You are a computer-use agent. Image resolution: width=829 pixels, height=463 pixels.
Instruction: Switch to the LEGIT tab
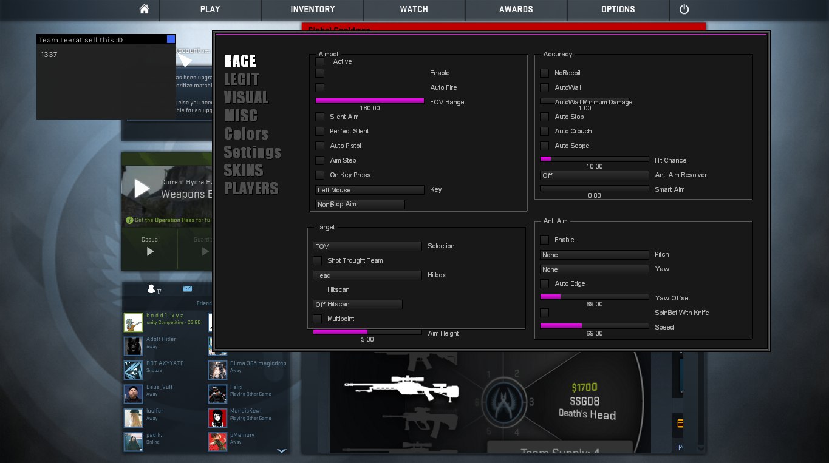(241, 79)
